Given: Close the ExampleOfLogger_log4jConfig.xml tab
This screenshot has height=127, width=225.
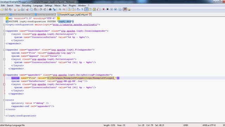Looking at the screenshot, I should coord(90,14).
